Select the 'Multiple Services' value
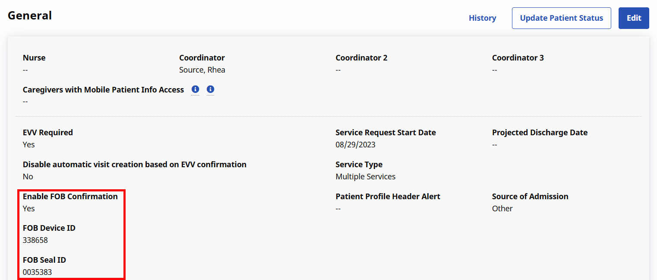 tap(365, 176)
